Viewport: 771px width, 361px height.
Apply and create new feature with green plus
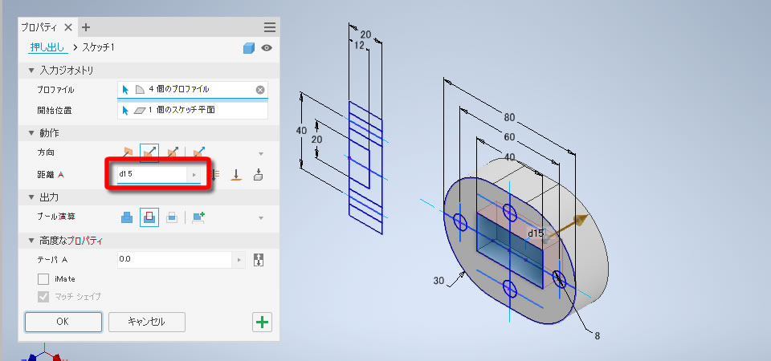tap(262, 322)
